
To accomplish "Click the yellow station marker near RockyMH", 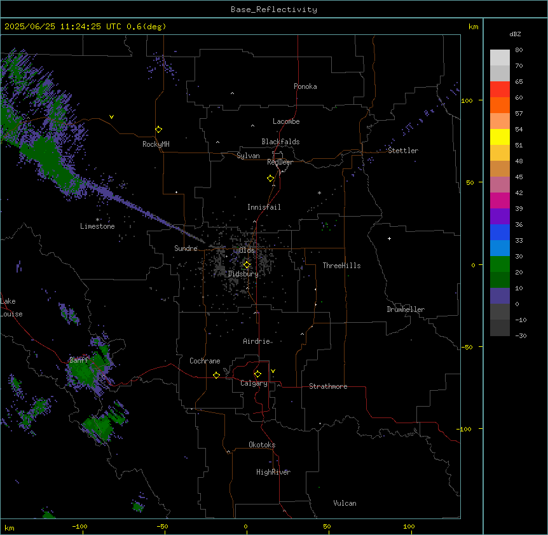I will [x=158, y=130].
